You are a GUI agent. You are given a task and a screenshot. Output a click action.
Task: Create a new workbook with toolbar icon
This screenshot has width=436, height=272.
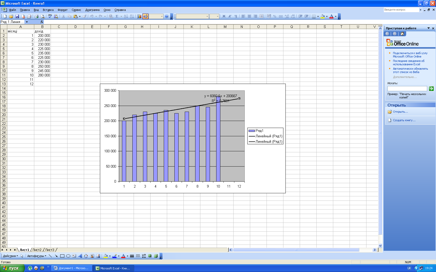[5, 16]
